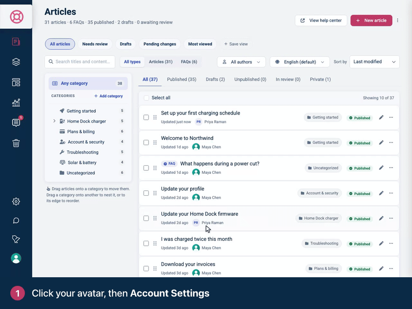This screenshot has height=309, width=412.
Task: Click pencil icon for 'Download your invoices'
Action: pos(381,269)
